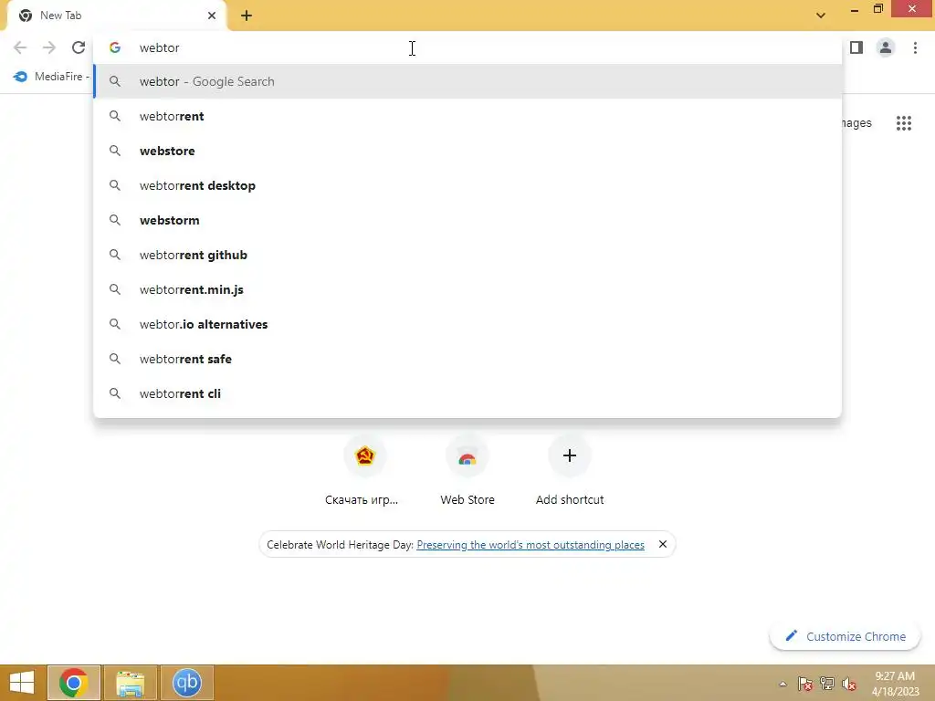The width and height of the screenshot is (935, 701).
Task: Open the profile avatar icon
Action: (886, 47)
